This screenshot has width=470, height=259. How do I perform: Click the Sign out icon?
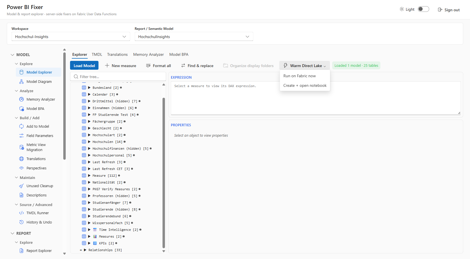pyautogui.click(x=440, y=10)
